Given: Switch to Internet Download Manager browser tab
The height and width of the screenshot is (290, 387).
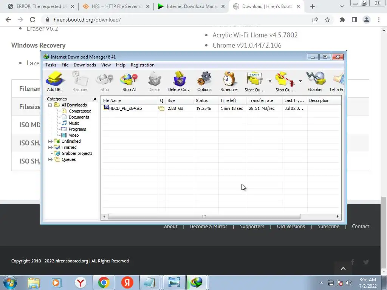Looking at the screenshot, I should pyautogui.click(x=191, y=6).
